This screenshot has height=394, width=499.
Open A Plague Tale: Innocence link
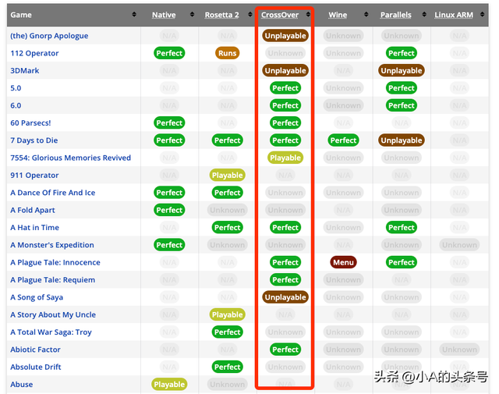click(55, 262)
